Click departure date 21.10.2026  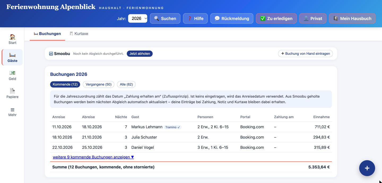tap(92, 137)
